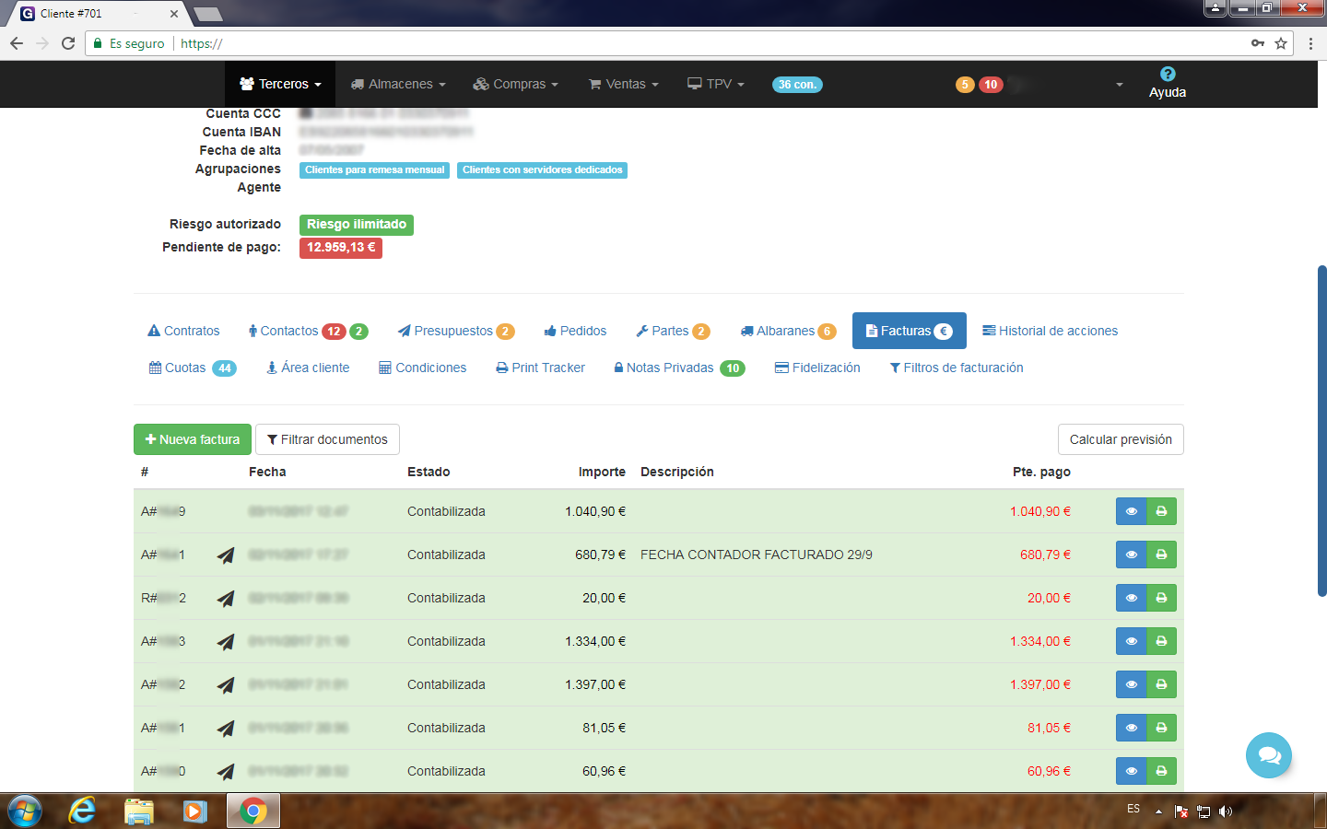This screenshot has width=1327, height=829.
Task: Open Internet Explorer from the taskbar
Action: [x=82, y=811]
